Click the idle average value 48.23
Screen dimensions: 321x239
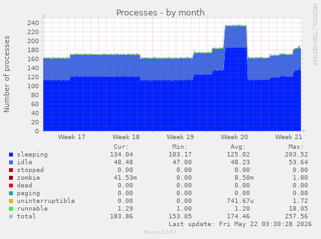240,162
